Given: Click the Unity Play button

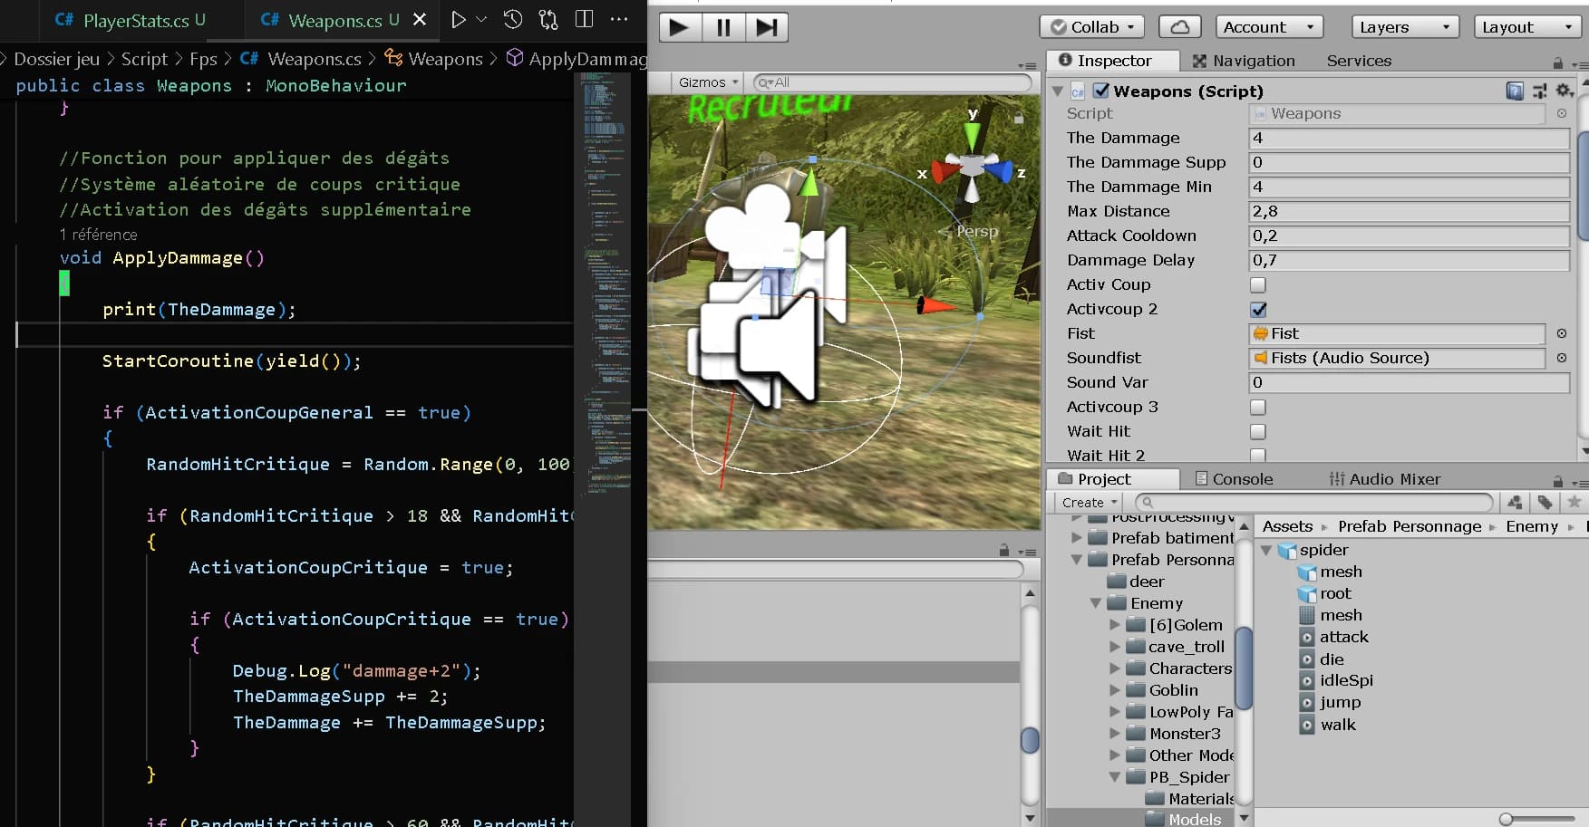Looking at the screenshot, I should coord(679,27).
